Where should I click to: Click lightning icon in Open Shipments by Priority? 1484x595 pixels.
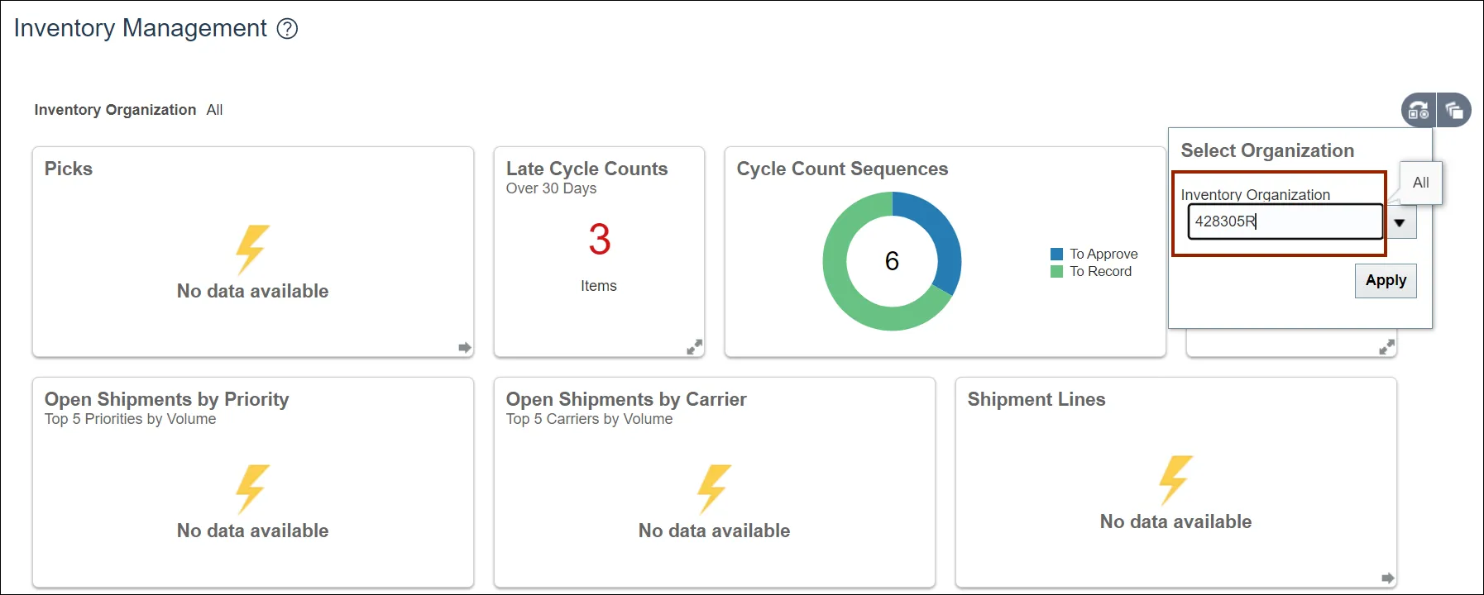(251, 488)
